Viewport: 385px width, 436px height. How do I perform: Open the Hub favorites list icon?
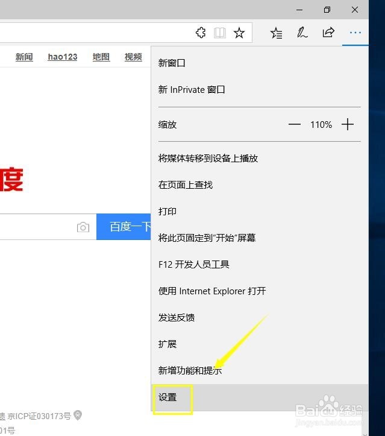[276, 33]
